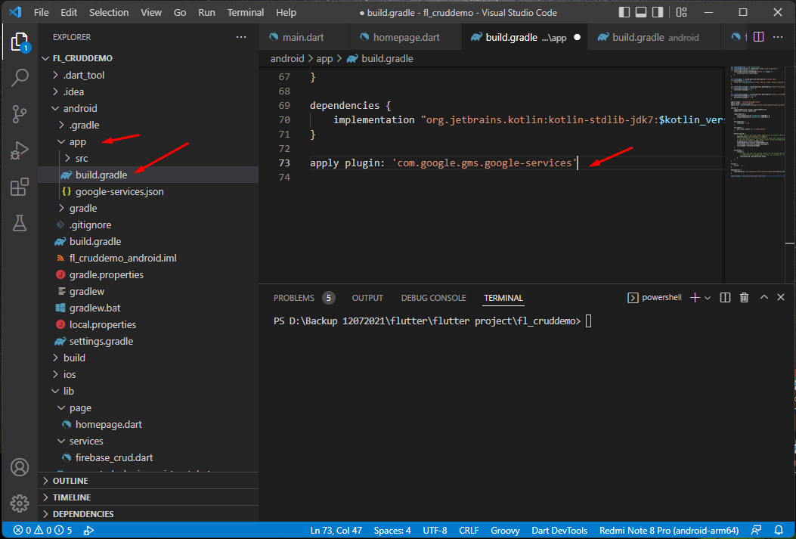Open the Run and Debug icon

(x=19, y=150)
